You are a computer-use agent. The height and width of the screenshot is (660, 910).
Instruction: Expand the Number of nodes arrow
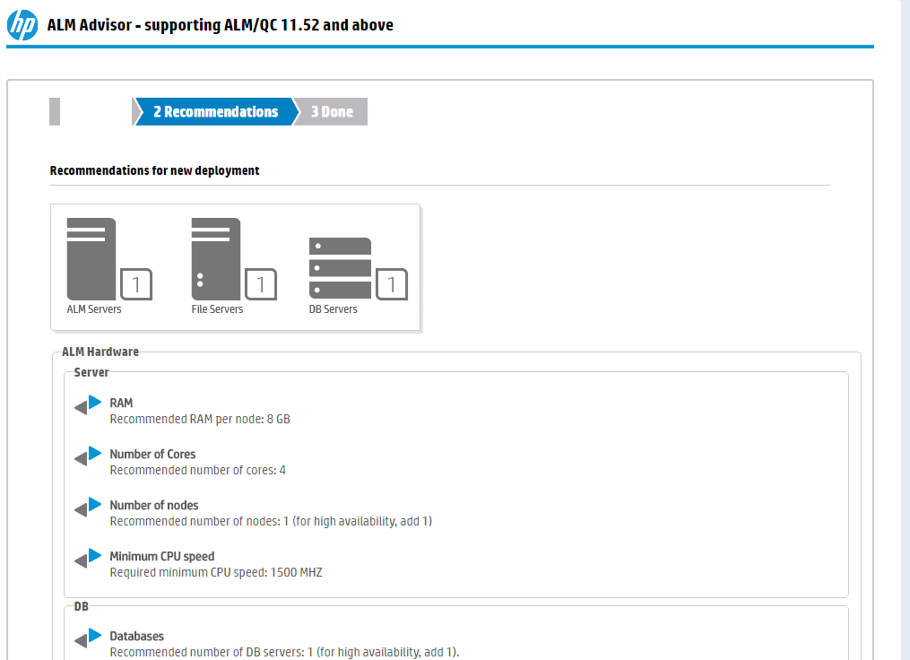(88, 508)
